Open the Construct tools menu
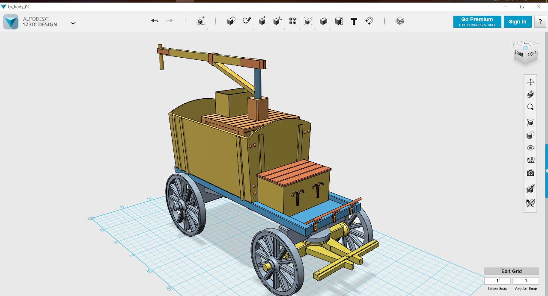This screenshot has height=296, width=548. (262, 21)
